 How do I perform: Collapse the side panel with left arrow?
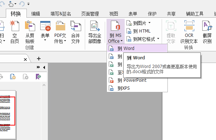tap(44, 67)
